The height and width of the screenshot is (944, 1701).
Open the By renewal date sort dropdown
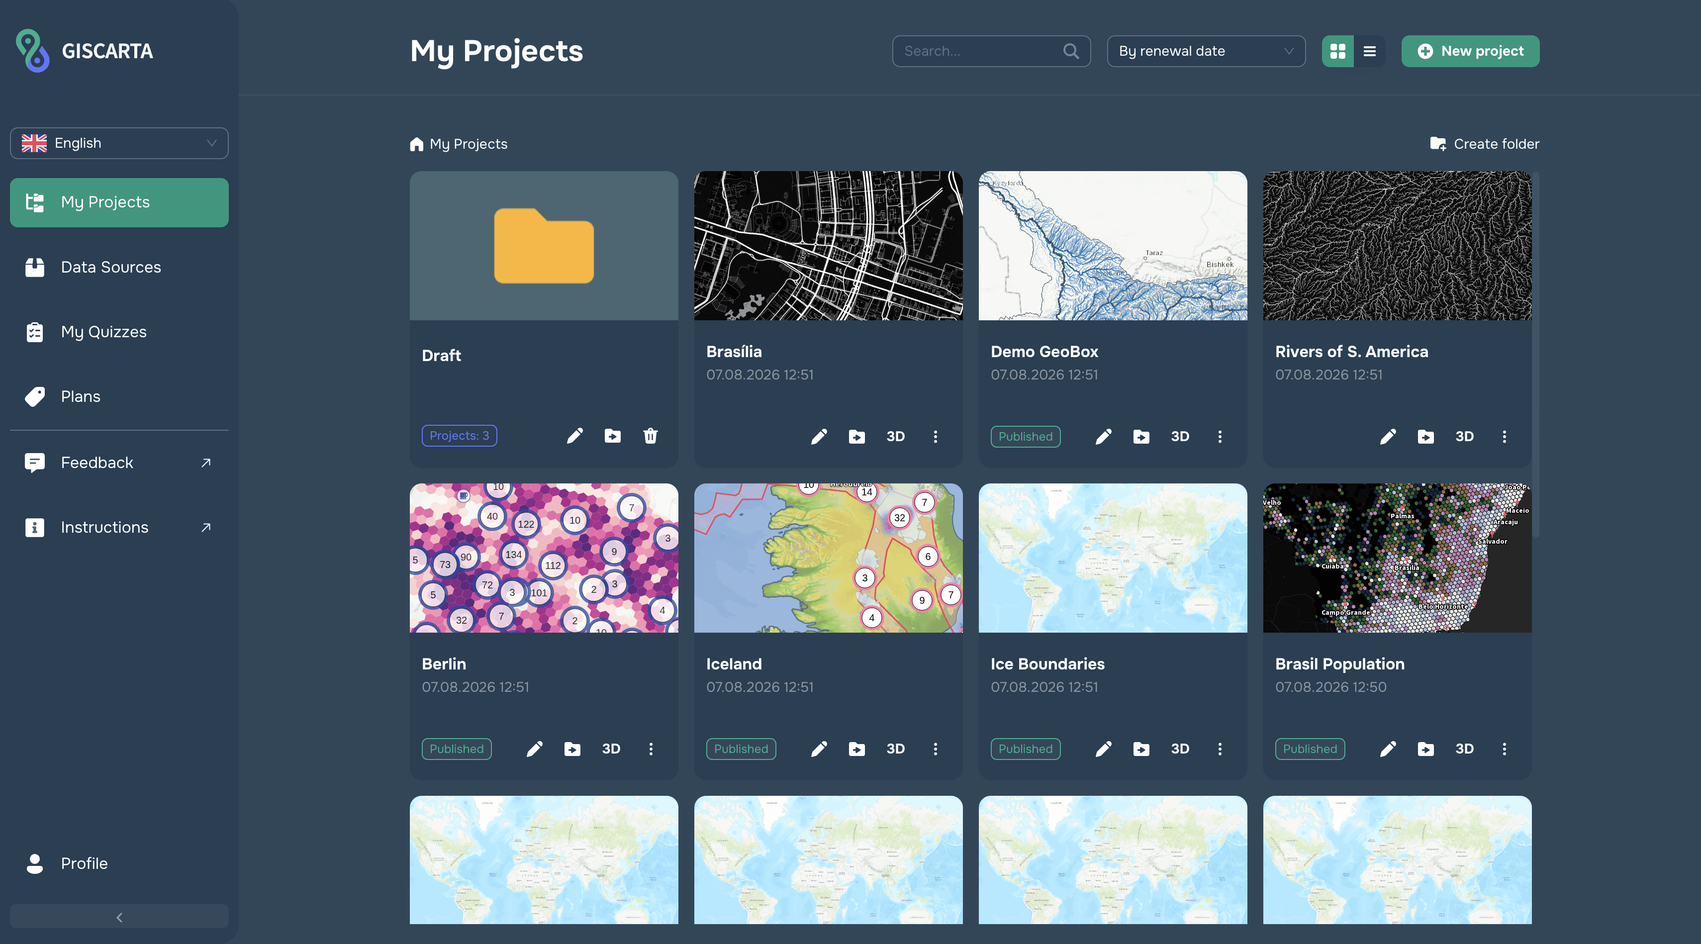tap(1206, 51)
